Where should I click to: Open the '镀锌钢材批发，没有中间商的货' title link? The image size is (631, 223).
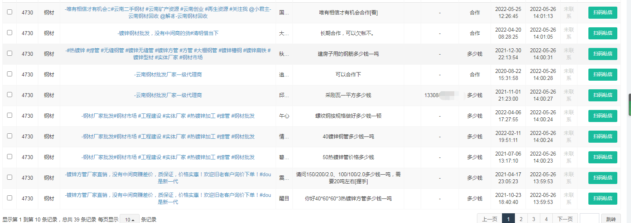coord(168,33)
